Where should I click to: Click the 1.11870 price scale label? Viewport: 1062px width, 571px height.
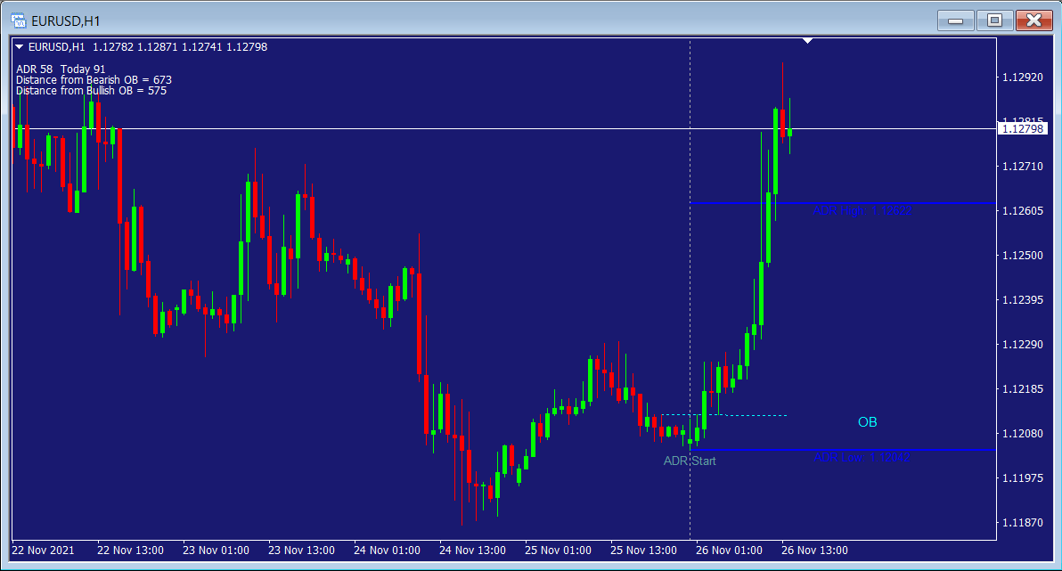(x=1022, y=523)
